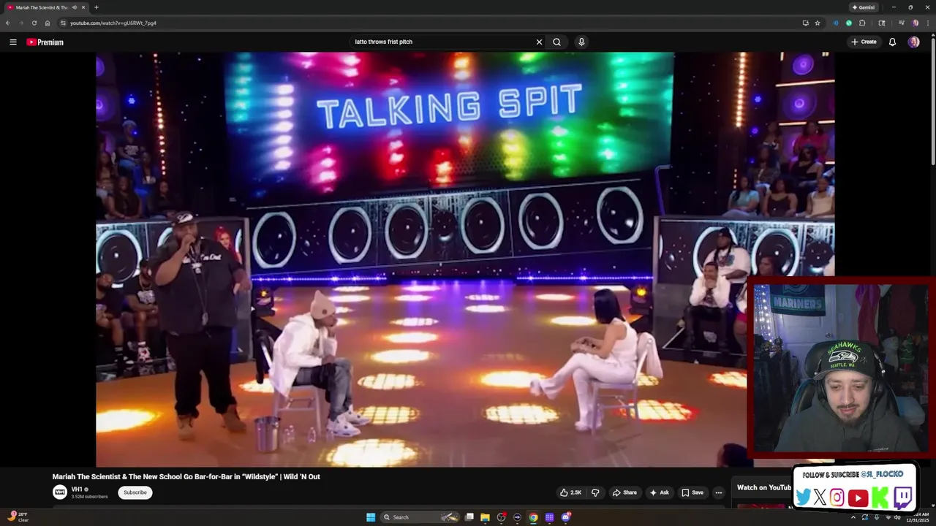936x526 pixels.
Task: Click the purple grid app on taskbar
Action: point(549,517)
